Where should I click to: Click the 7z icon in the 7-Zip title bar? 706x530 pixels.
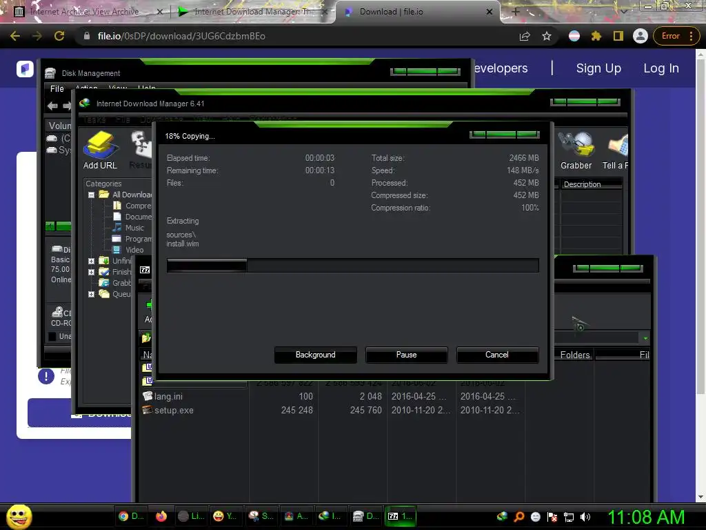coord(145,270)
